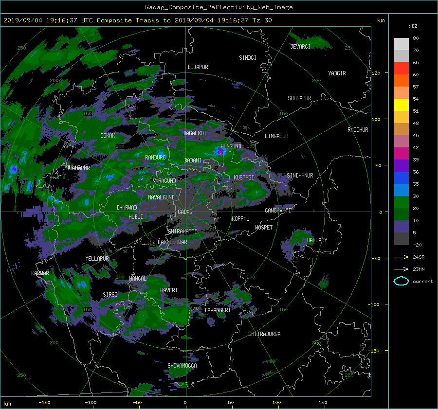438x409 pixels.
Task: Click the BALLARY city label
Action: 317,240
